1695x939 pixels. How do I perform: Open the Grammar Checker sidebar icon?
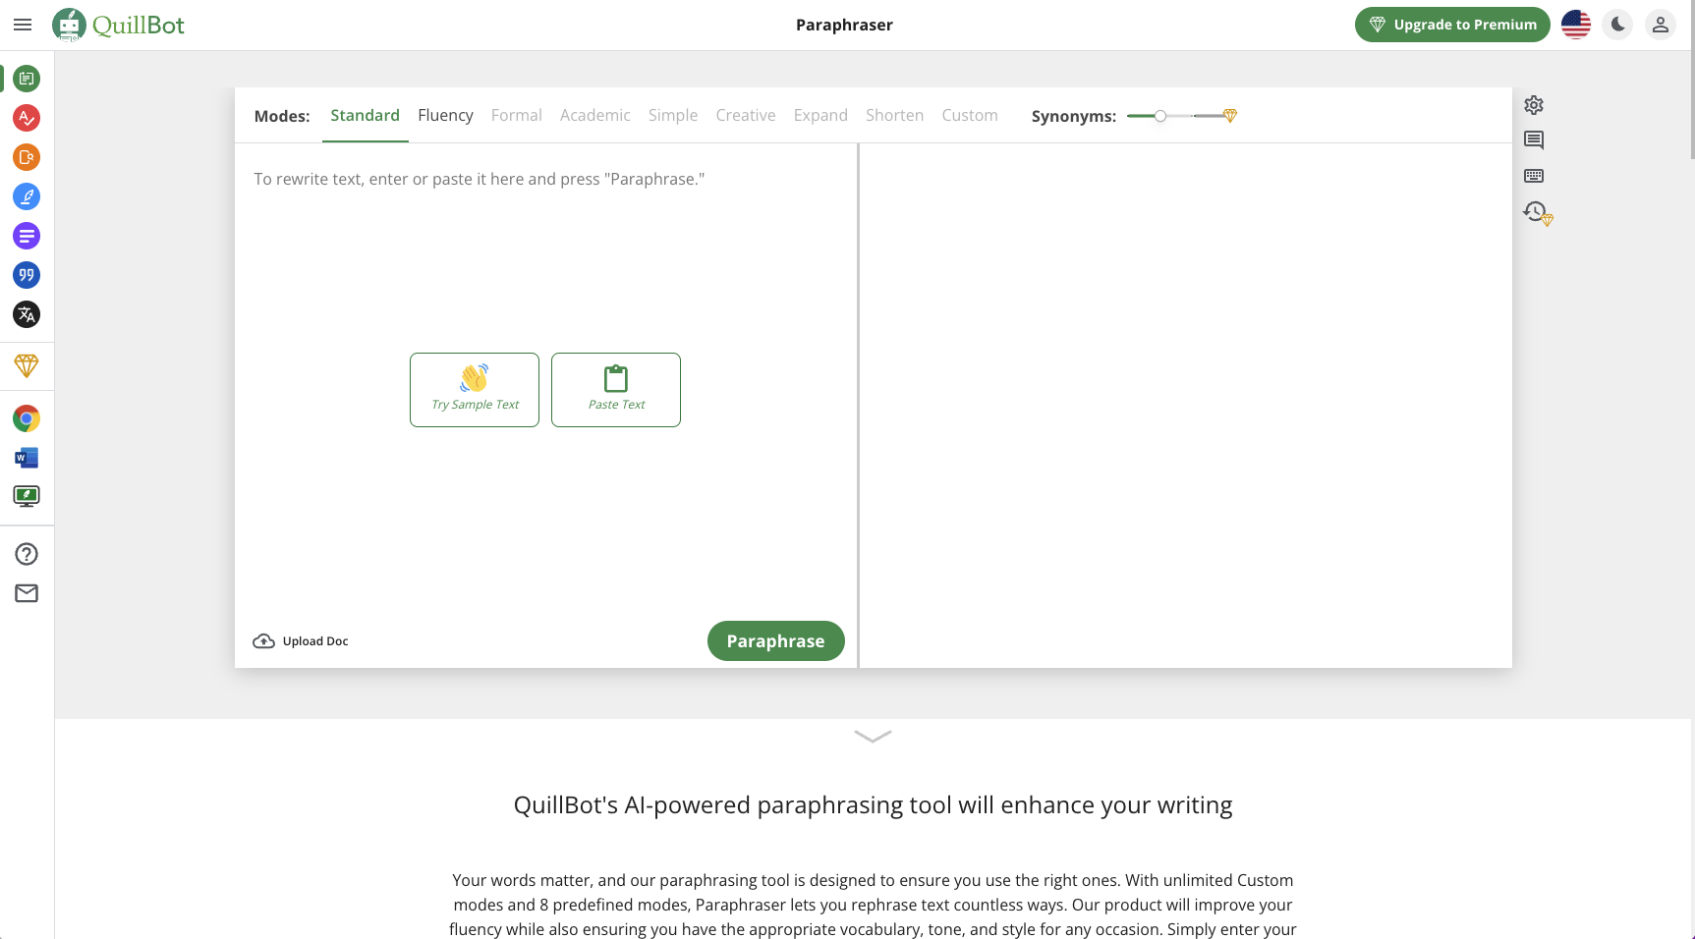[x=27, y=118]
